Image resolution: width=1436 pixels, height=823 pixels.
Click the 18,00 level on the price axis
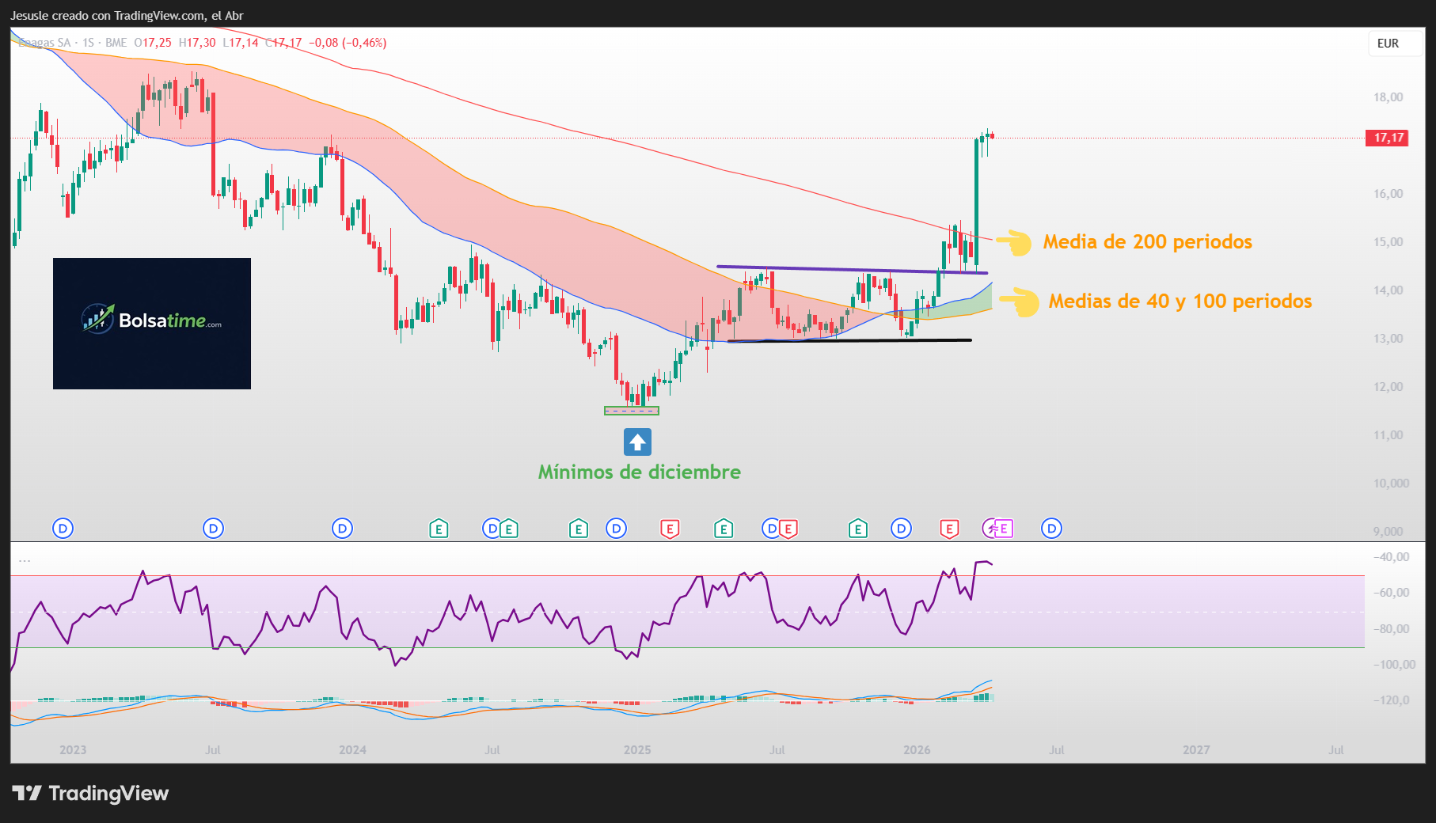[x=1388, y=97]
